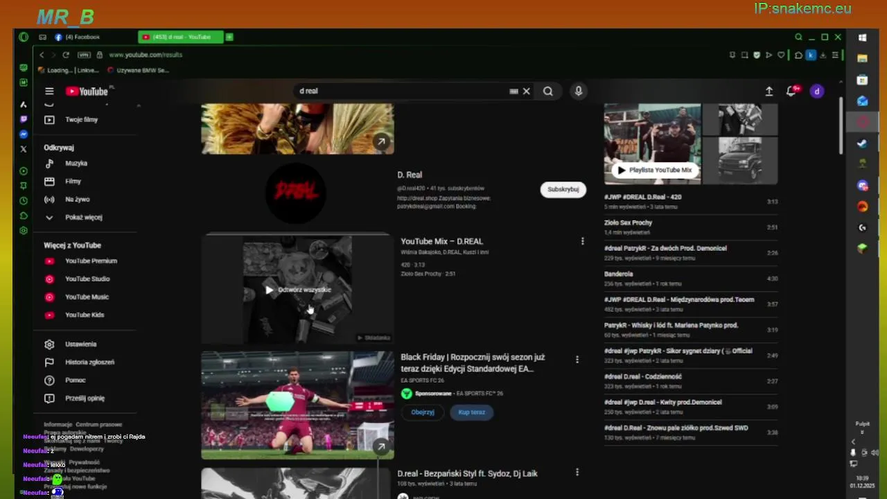Open 'Pomoc' help in sidebar
The image size is (887, 499).
pyautogui.click(x=75, y=380)
